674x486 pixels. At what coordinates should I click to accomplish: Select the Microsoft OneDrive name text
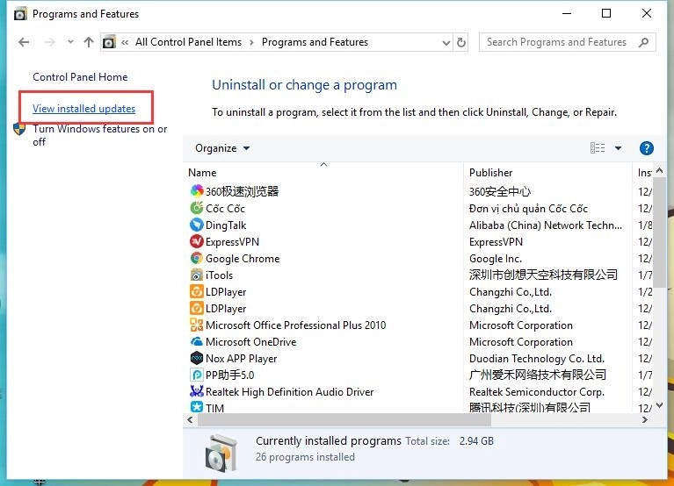coord(251,342)
